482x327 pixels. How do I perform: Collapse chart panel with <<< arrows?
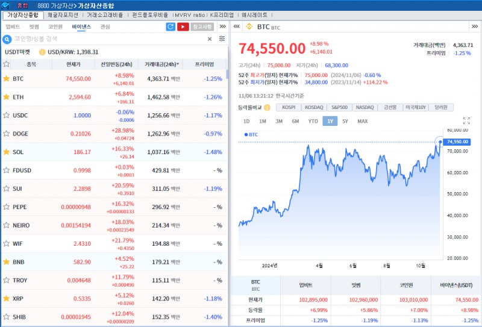click(x=236, y=26)
